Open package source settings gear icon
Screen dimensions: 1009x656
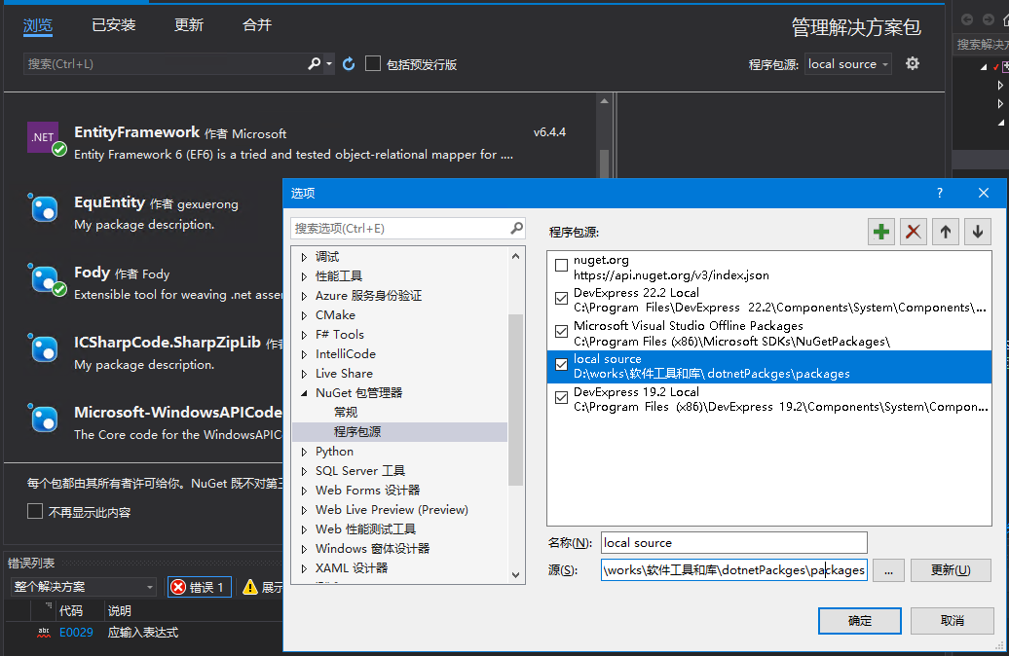[913, 64]
